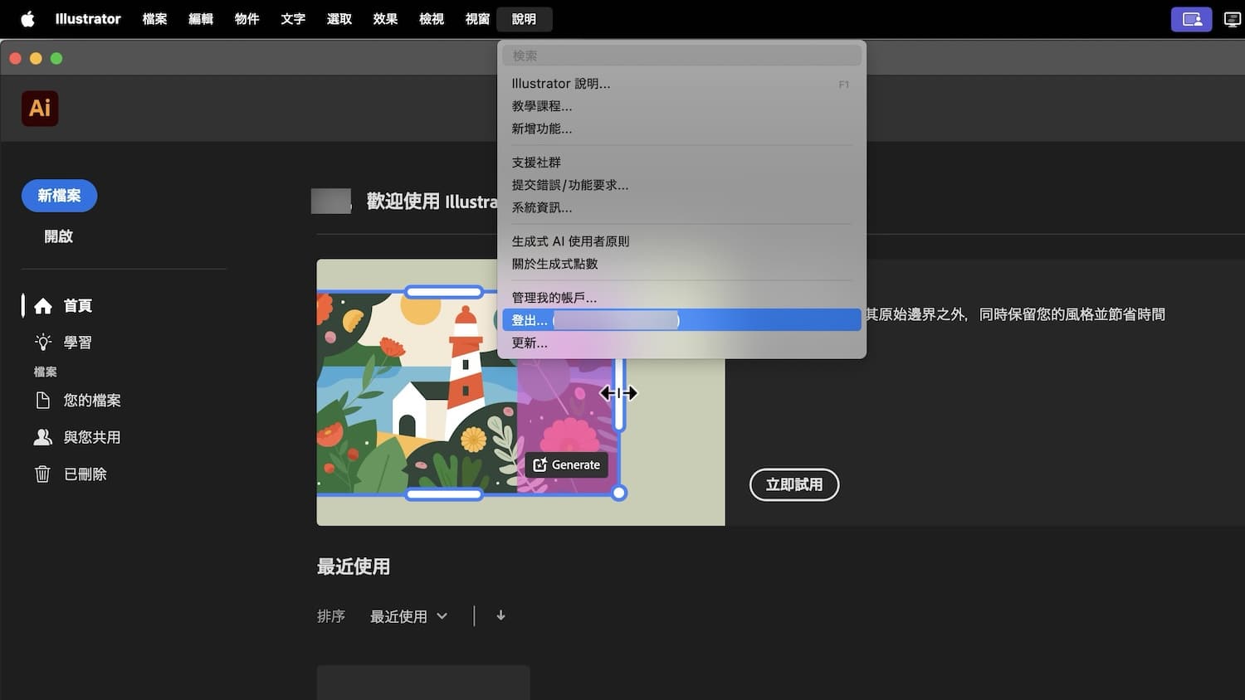Select 登出 from the Help menu
The image size is (1245, 700).
pyautogui.click(x=529, y=319)
